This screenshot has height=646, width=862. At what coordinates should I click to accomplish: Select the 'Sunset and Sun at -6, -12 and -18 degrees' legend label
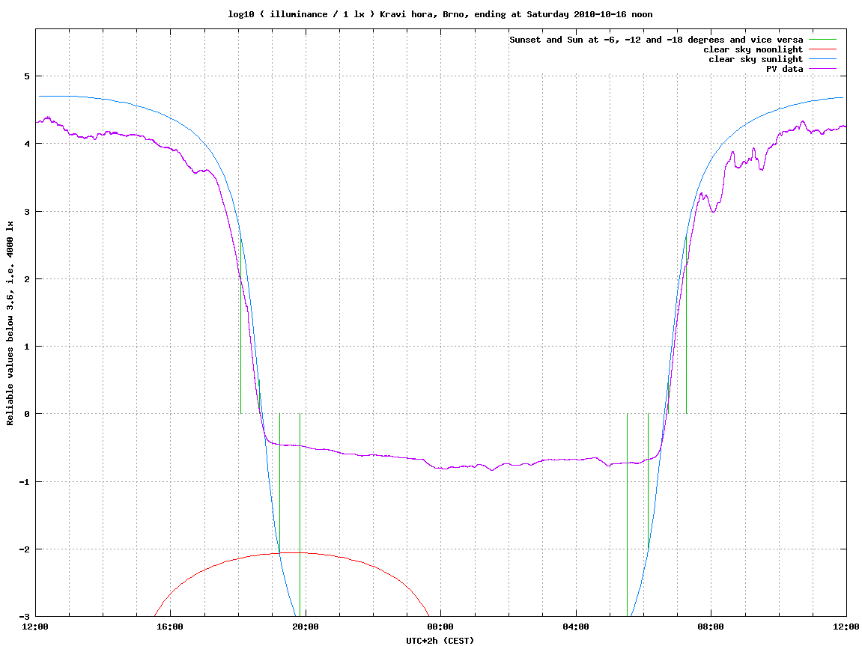pyautogui.click(x=656, y=40)
